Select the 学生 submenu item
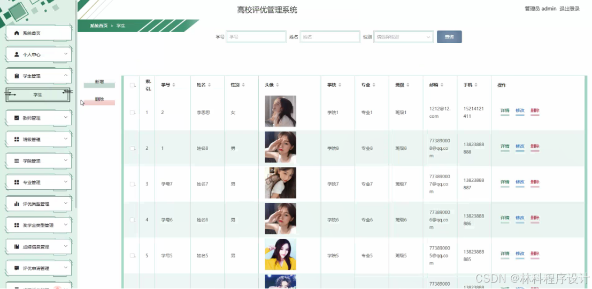Screen dimensions: 592x289 pyautogui.click(x=38, y=95)
